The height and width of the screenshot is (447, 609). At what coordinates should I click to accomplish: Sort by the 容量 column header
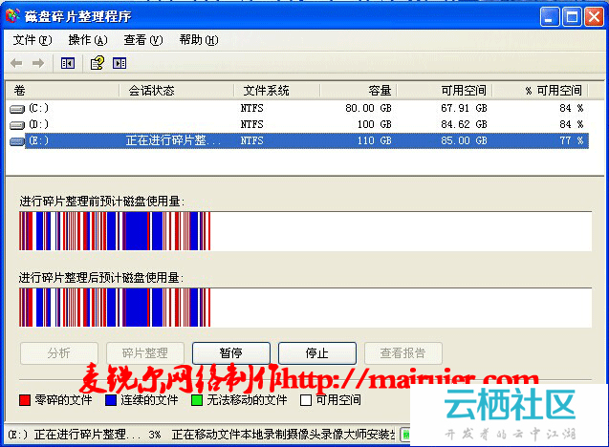[359, 91]
